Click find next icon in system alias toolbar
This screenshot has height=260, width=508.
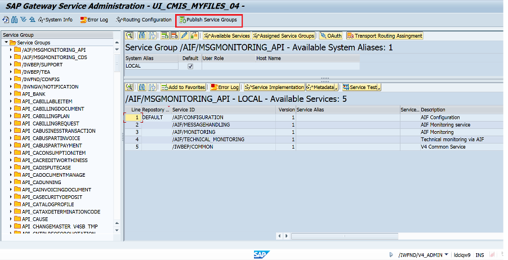(151, 35)
